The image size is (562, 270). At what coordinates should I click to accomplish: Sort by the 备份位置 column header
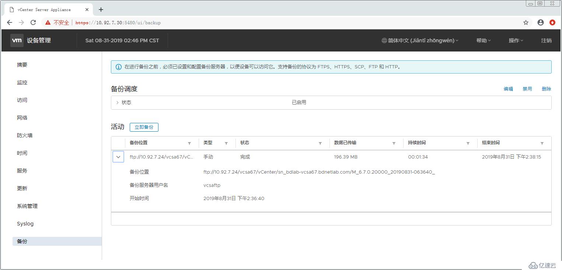(x=139, y=143)
